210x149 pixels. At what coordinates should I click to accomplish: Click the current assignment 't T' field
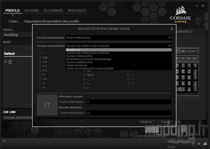(x=129, y=102)
